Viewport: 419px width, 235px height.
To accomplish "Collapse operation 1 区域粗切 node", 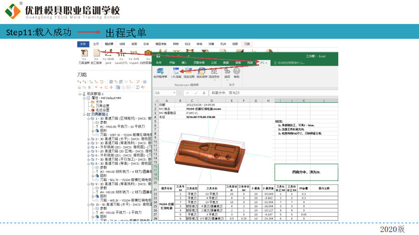I will (89, 119).
